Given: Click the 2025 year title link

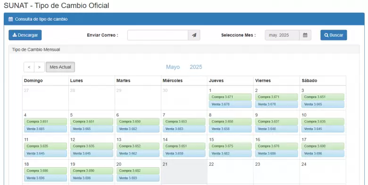Looking at the screenshot, I should pos(196,67).
